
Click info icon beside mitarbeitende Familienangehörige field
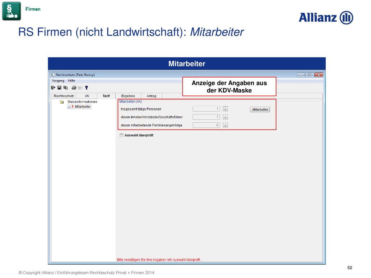(225, 125)
